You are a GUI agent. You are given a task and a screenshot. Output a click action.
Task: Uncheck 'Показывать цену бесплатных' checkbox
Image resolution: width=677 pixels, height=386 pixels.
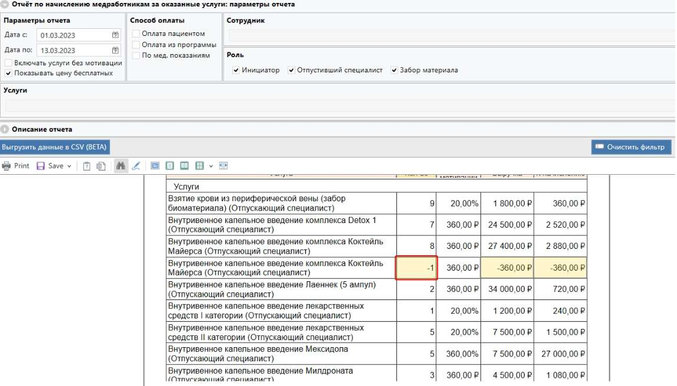[x=8, y=74]
